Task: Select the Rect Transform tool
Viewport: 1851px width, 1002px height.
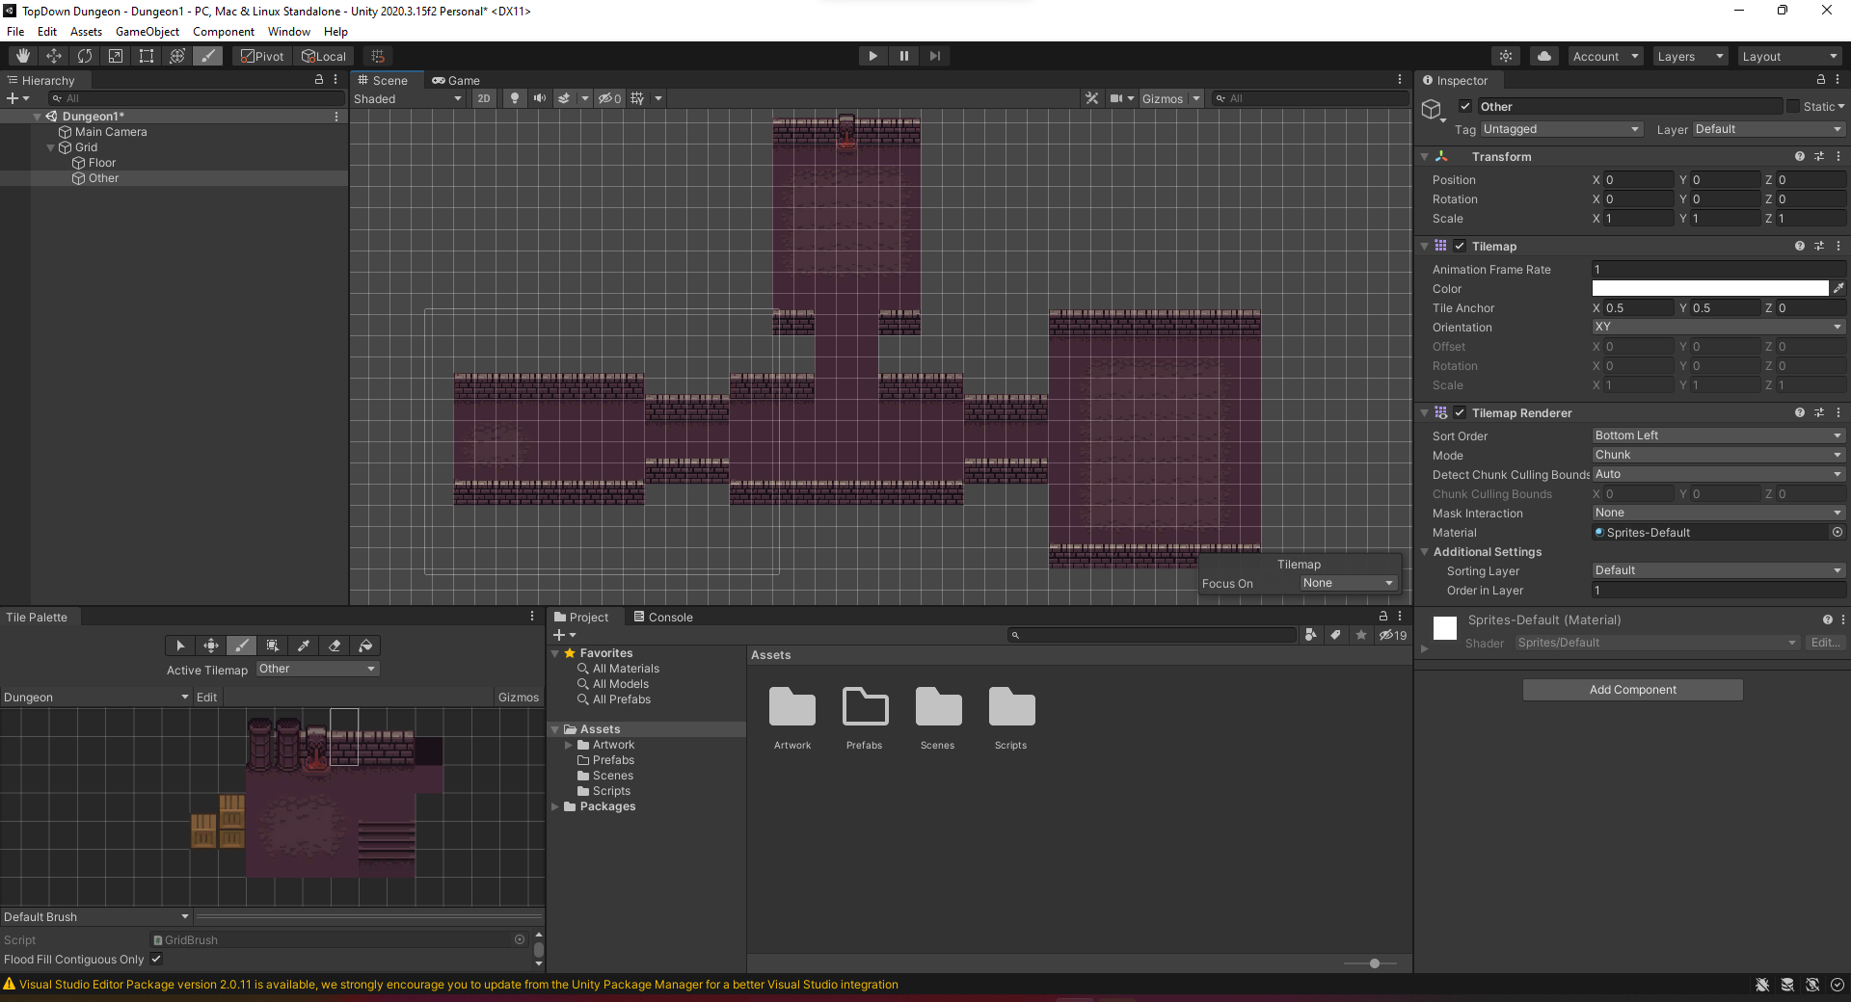Action: (147, 56)
